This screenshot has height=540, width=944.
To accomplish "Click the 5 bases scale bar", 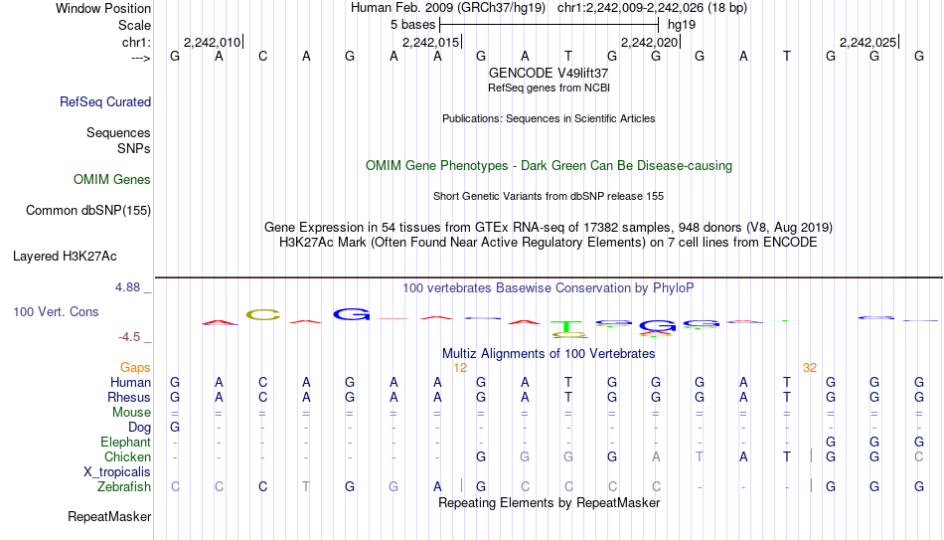I will [550, 25].
